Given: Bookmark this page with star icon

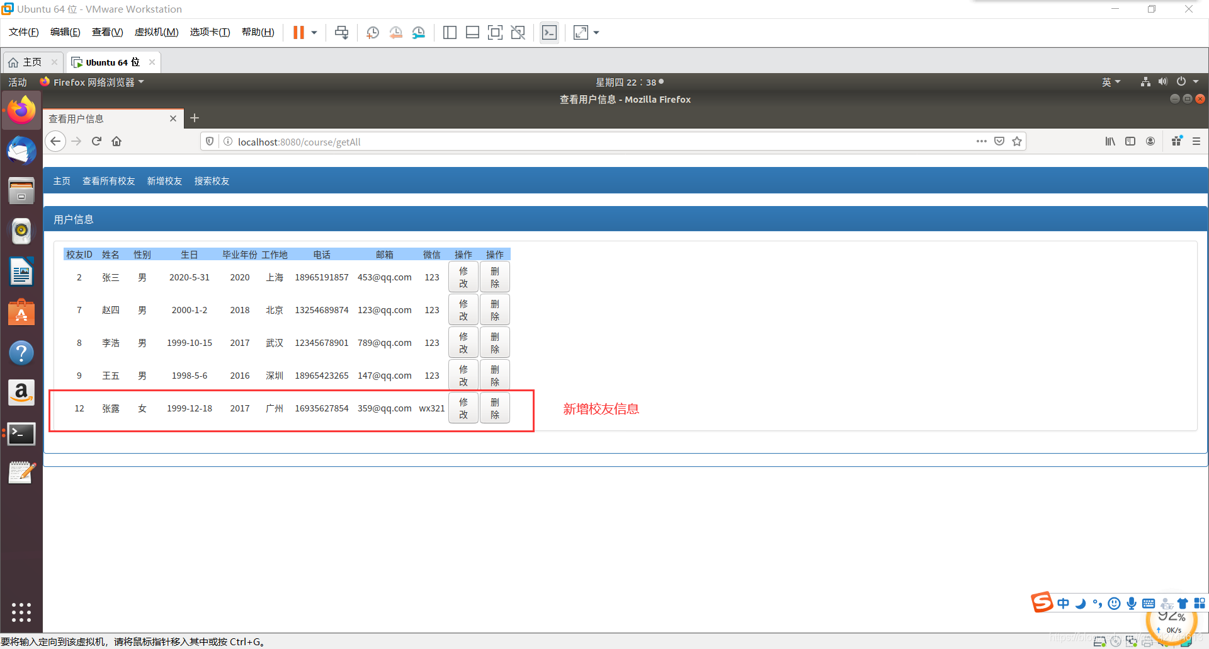Looking at the screenshot, I should click(x=1017, y=141).
